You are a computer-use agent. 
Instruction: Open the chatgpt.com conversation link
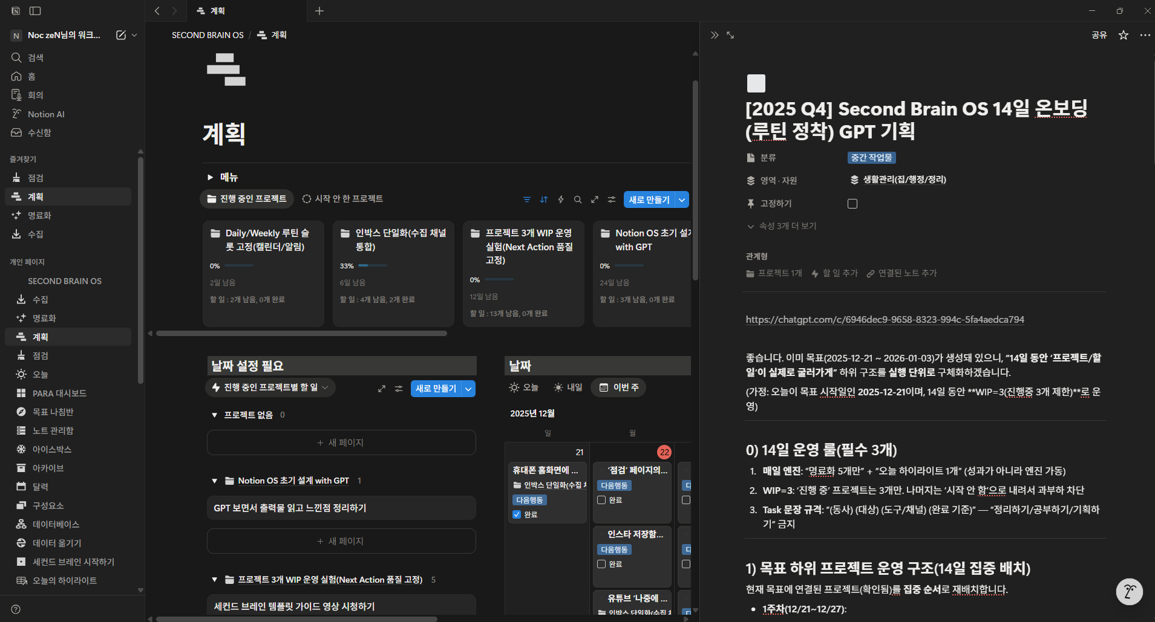point(885,319)
